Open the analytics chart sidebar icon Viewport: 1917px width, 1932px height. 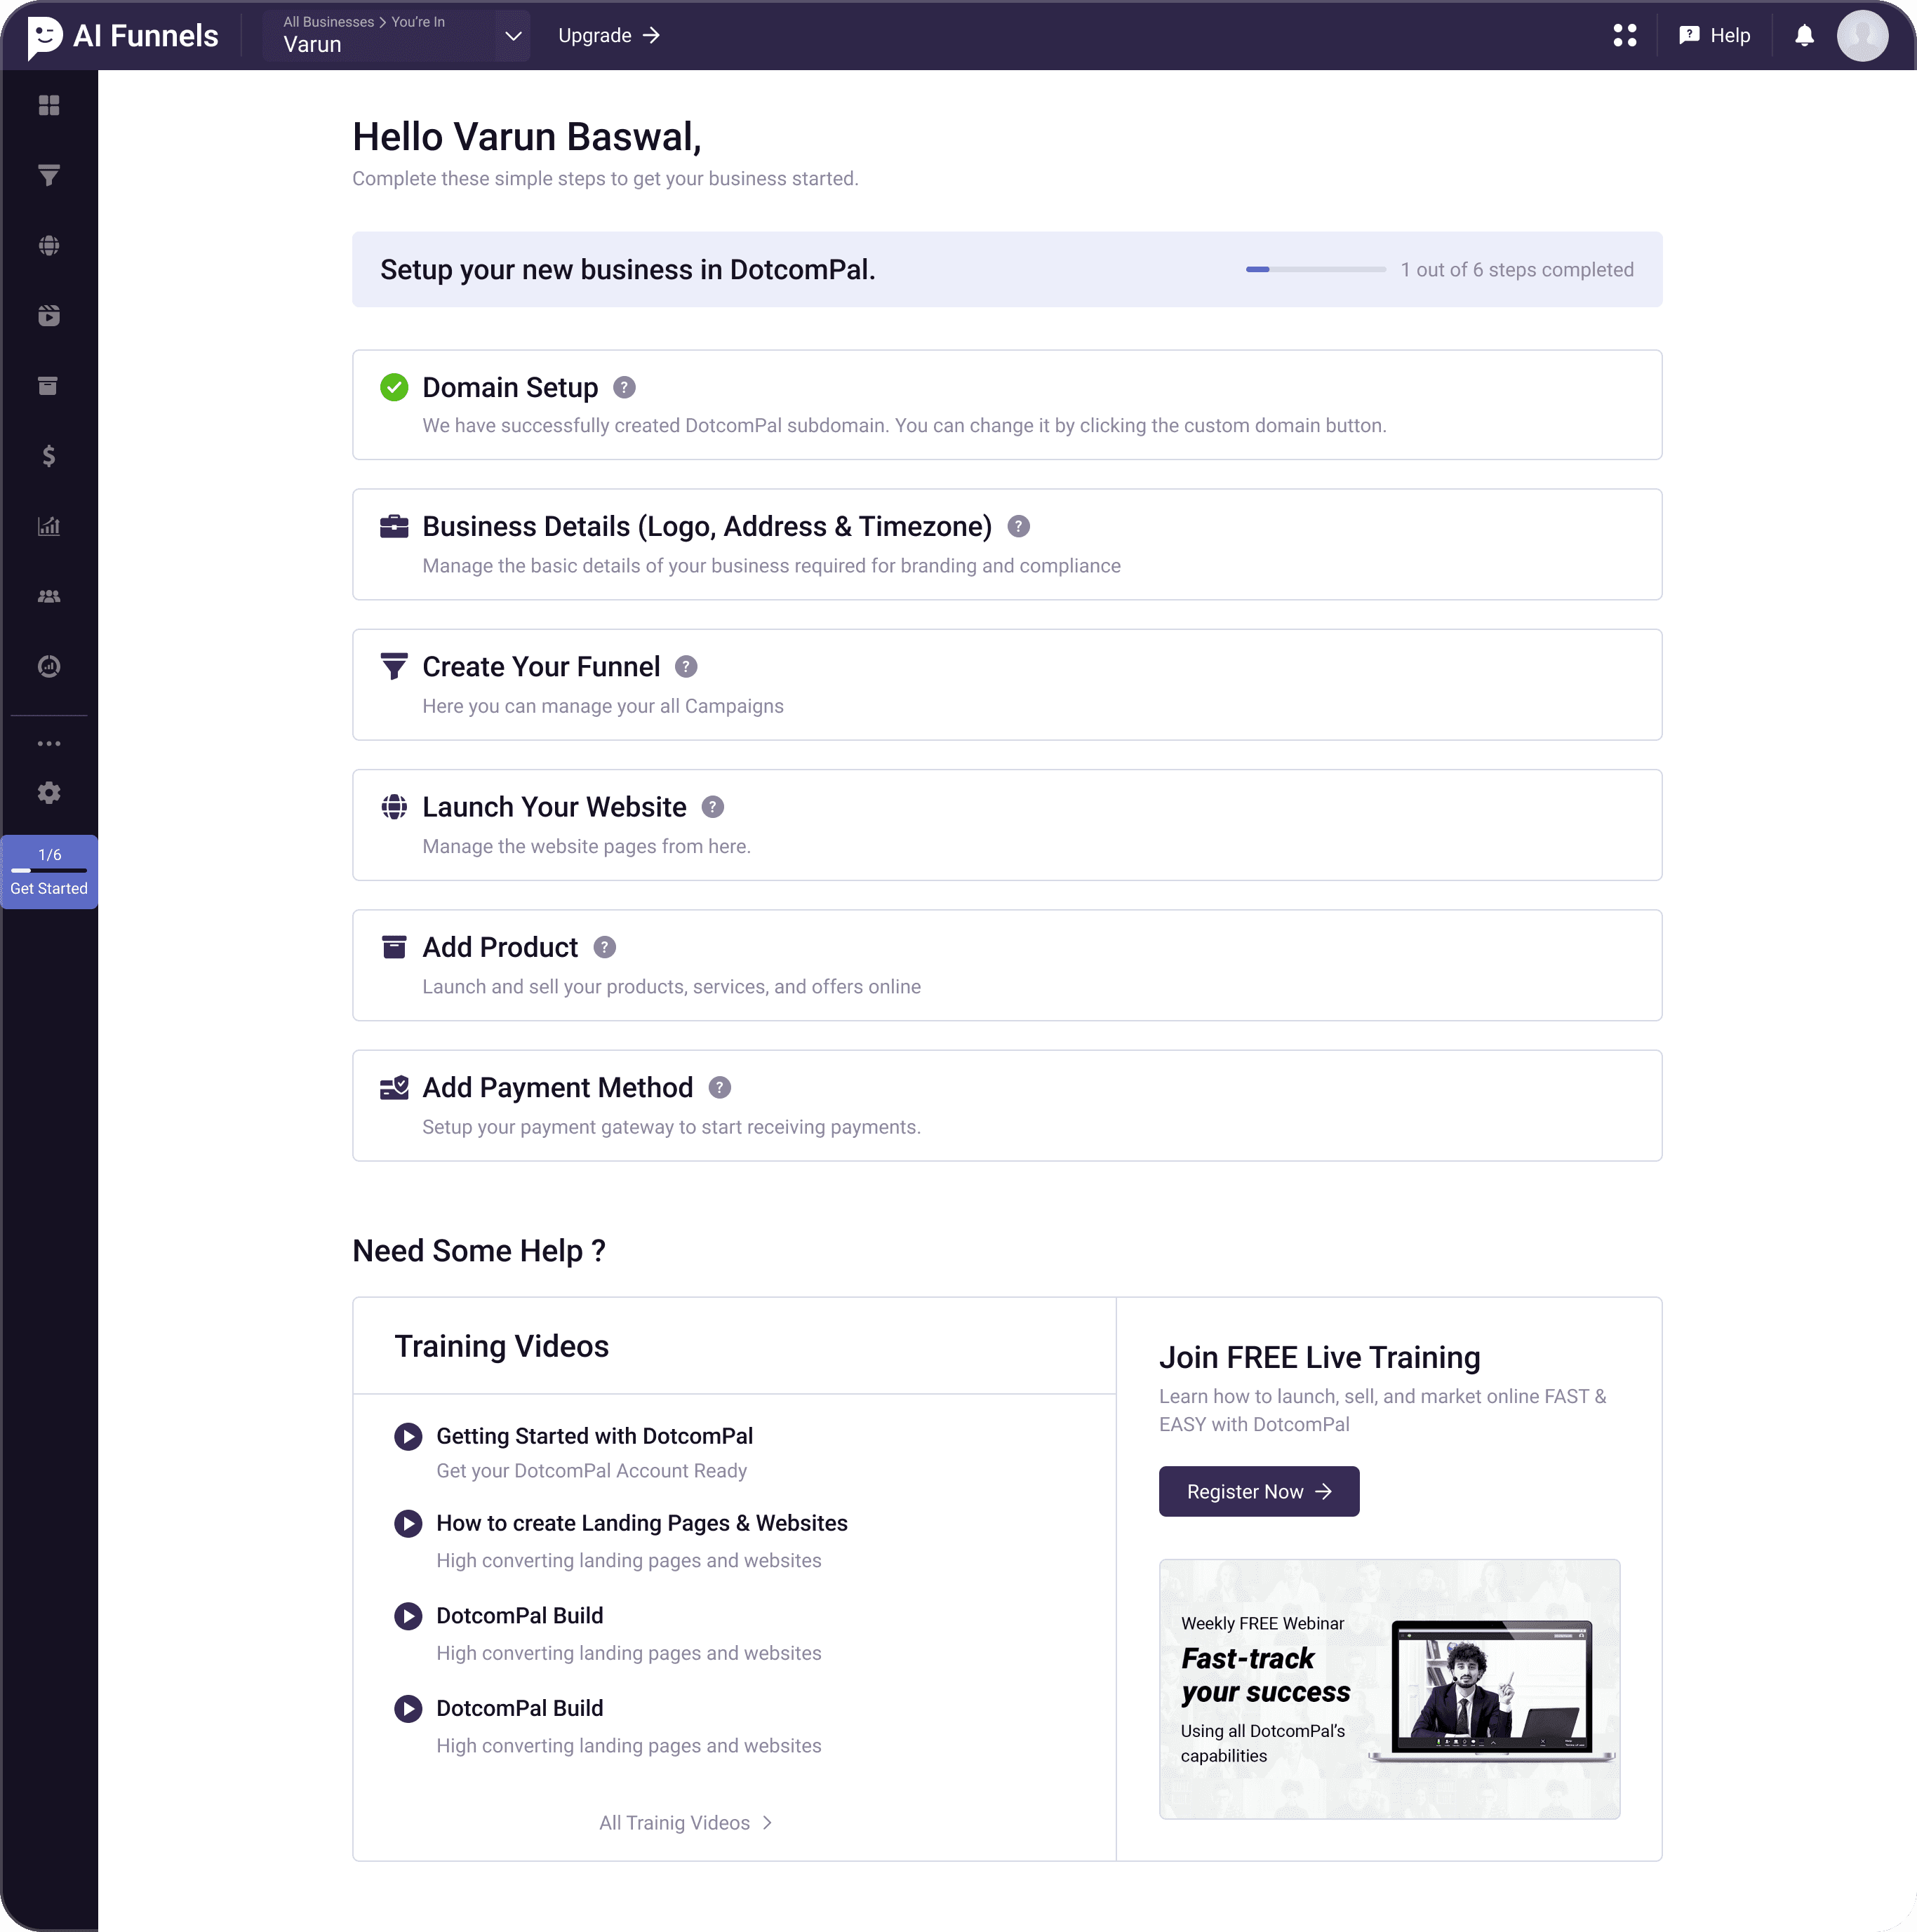click(x=48, y=526)
